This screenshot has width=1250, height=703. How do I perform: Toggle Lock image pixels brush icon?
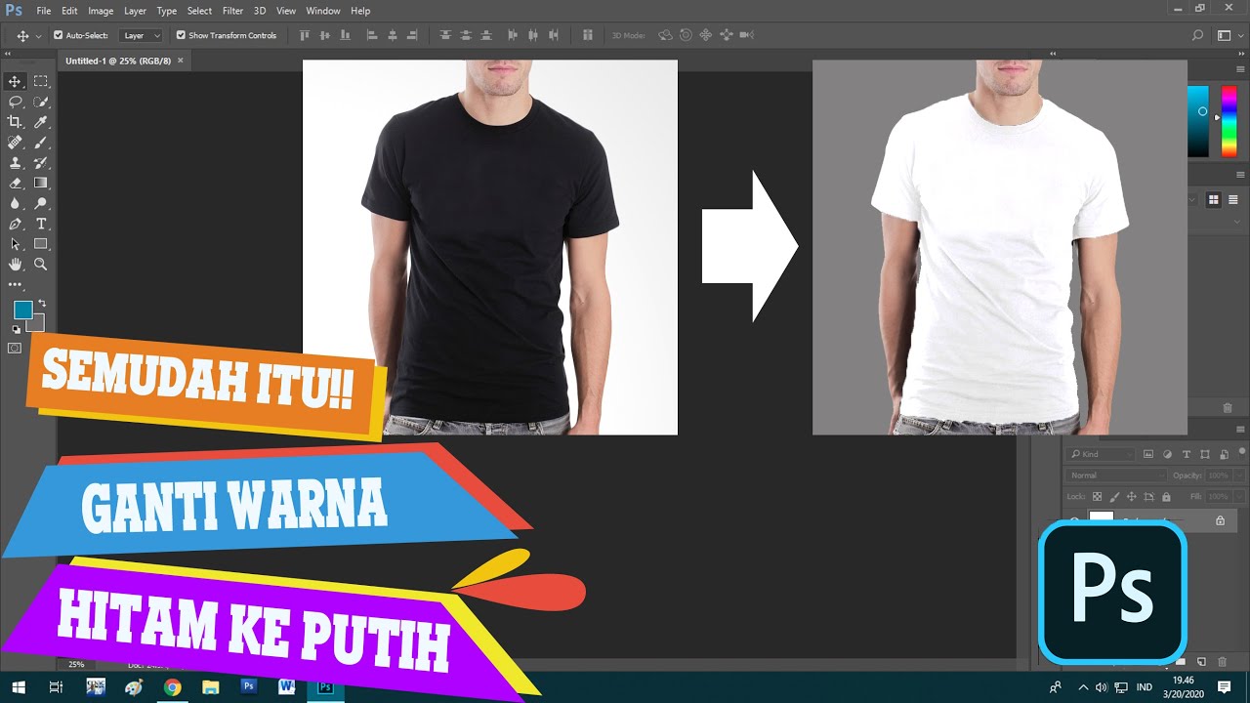tap(1115, 497)
